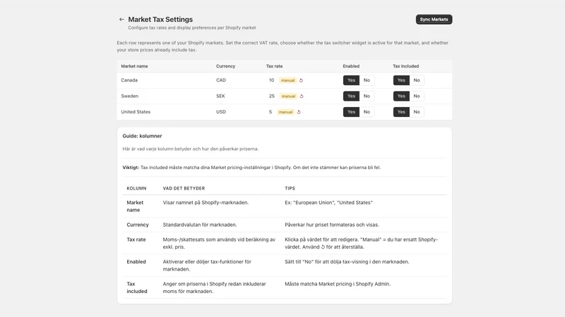Click the TIPS guide table header

(290, 188)
